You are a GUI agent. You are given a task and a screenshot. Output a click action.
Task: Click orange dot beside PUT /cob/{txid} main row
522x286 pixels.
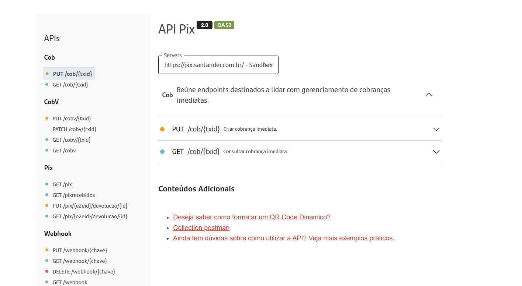point(162,129)
